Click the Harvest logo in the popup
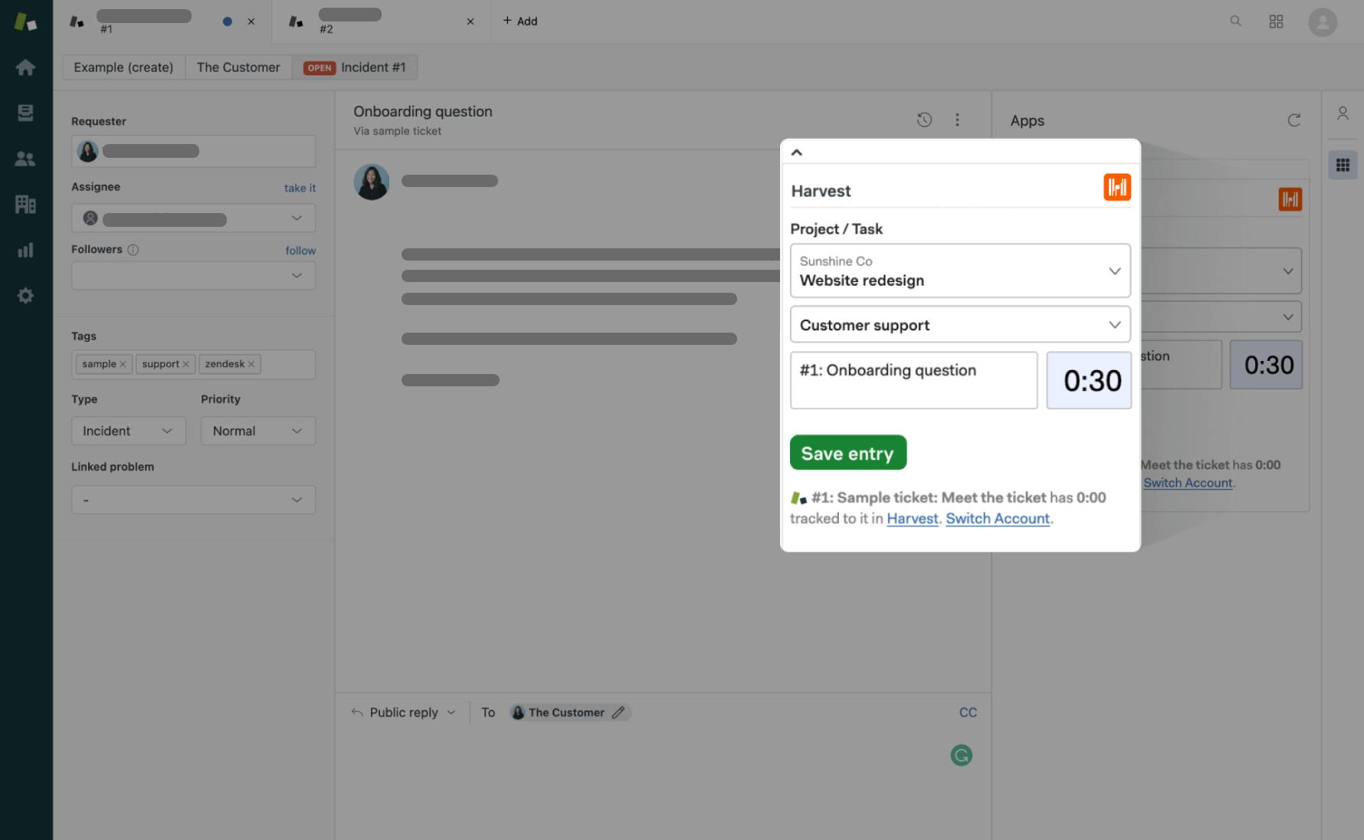This screenshot has width=1364, height=840. click(1116, 186)
